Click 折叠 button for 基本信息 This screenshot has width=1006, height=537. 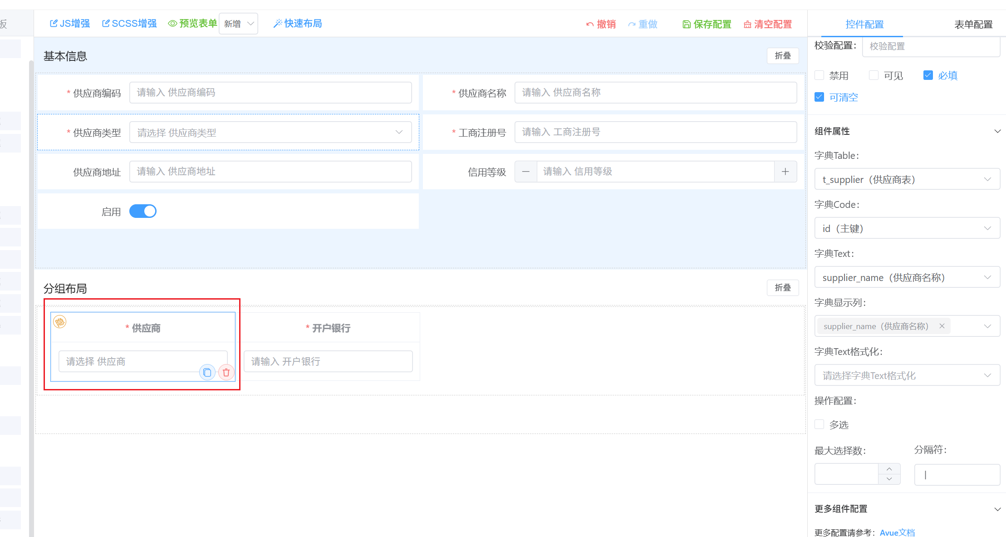pyautogui.click(x=782, y=55)
